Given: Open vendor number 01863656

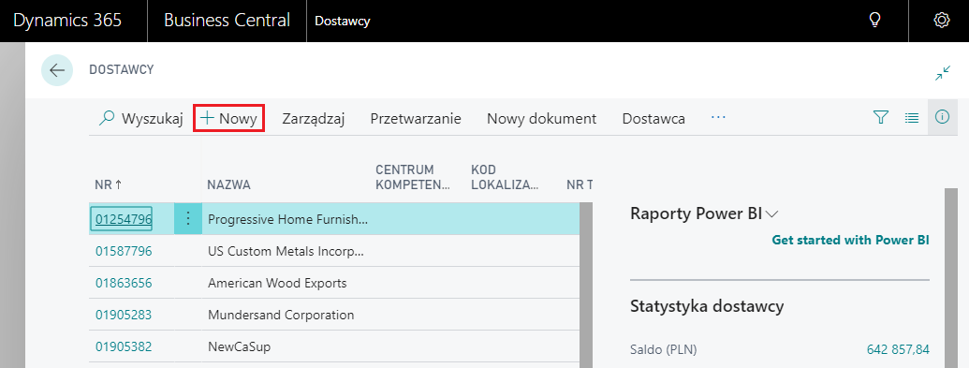Looking at the screenshot, I should (x=124, y=284).
